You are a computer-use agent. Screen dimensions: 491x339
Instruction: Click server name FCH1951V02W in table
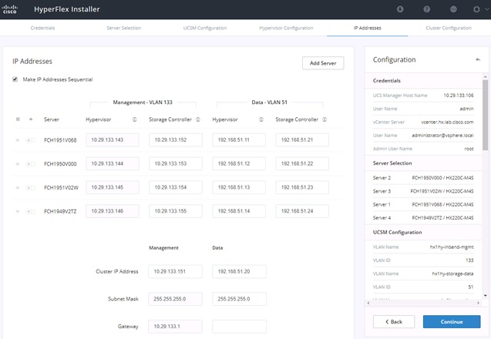61,187
